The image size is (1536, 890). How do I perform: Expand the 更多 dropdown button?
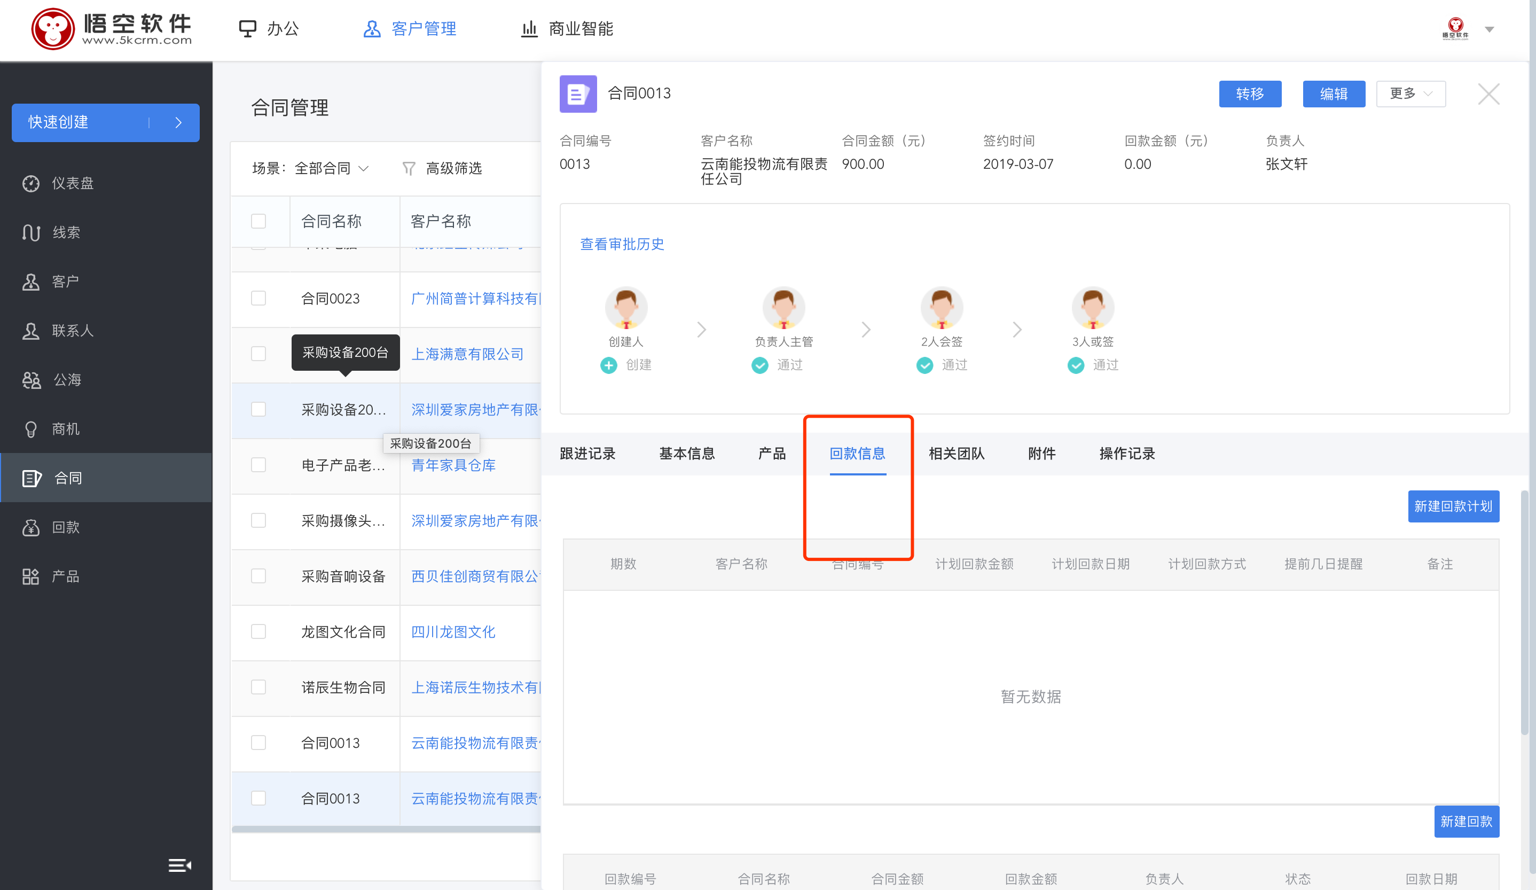(1410, 94)
